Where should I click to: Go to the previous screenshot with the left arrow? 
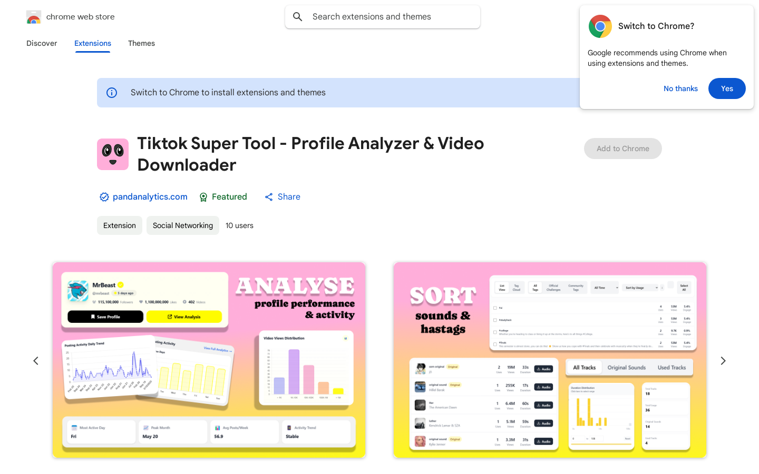pos(36,361)
